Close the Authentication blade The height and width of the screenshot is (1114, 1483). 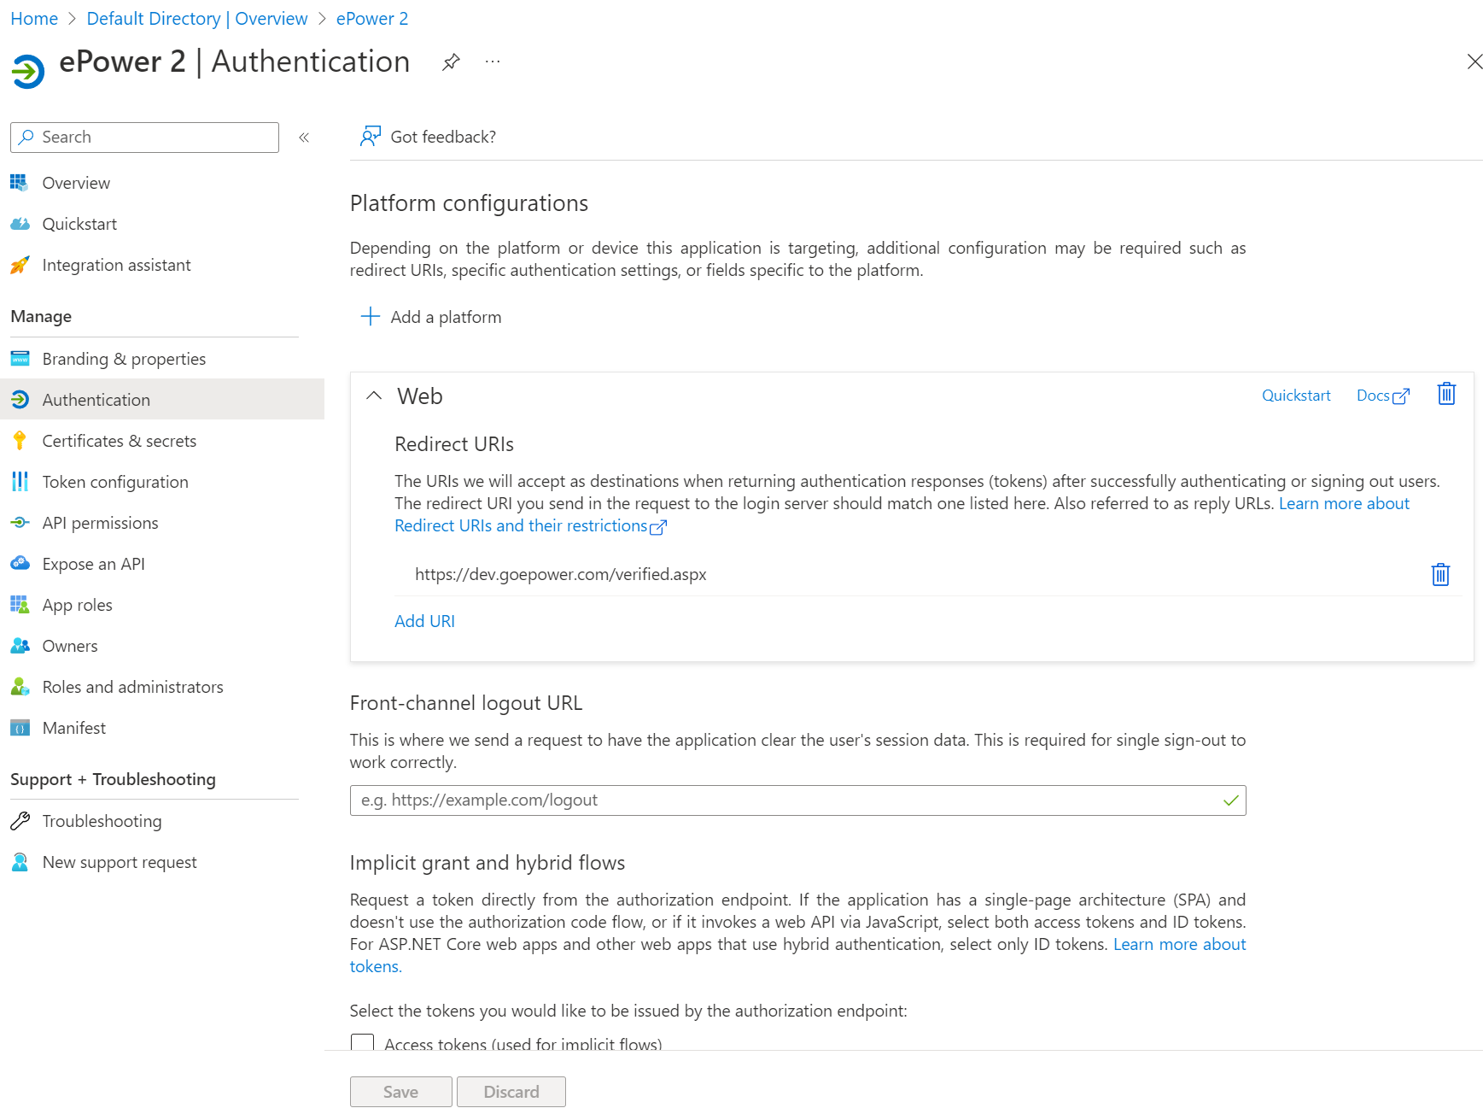pos(1474,62)
